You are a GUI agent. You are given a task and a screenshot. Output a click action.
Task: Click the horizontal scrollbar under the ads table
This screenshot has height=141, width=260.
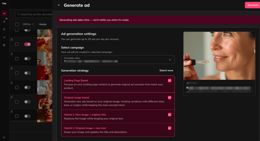pos(23,121)
